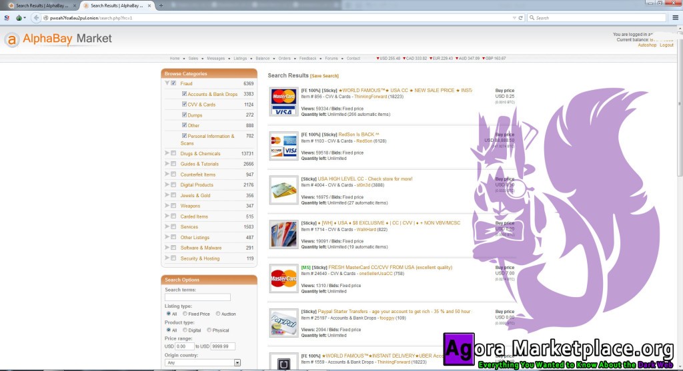Go to Home in site navigation
The width and height of the screenshot is (683, 371).
175,59
